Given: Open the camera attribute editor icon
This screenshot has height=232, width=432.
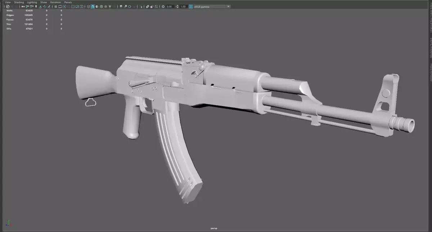Looking at the screenshot, I should pyautogui.click(x=32, y=6).
